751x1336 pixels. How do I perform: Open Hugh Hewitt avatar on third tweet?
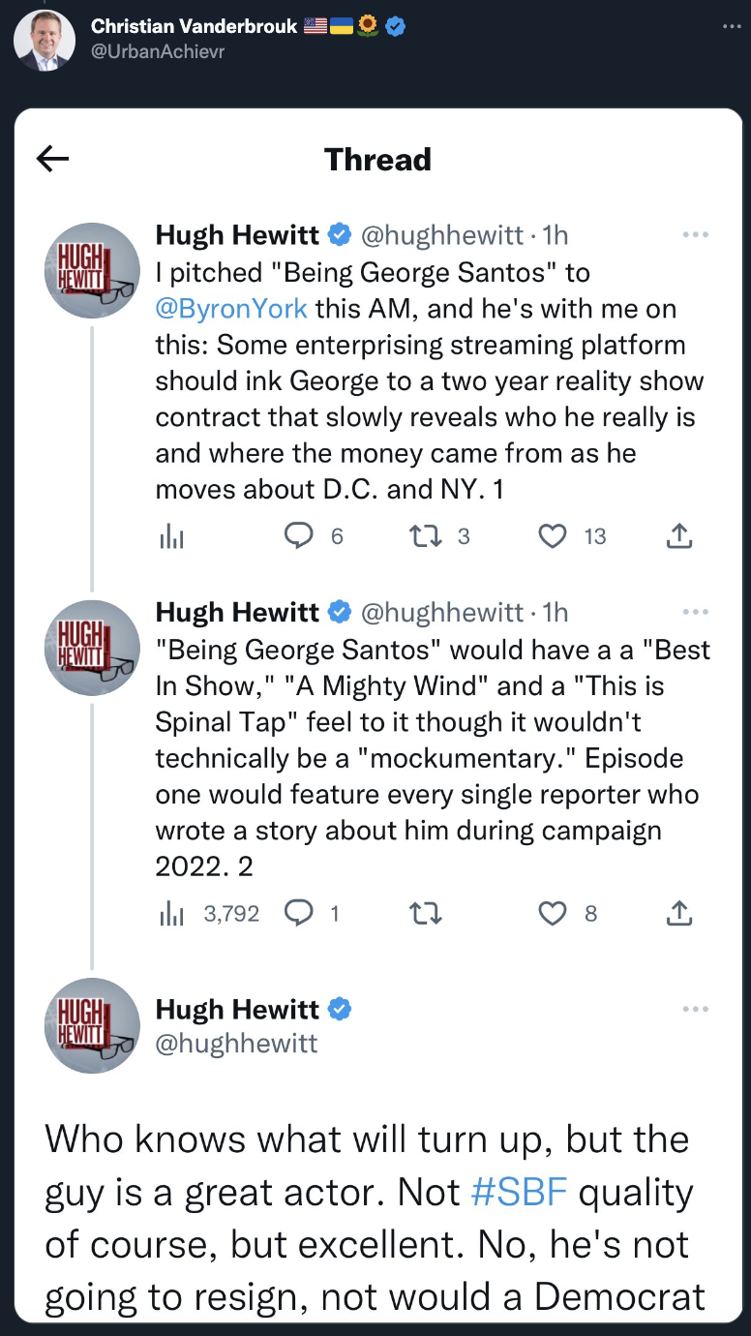pyautogui.click(x=93, y=1025)
